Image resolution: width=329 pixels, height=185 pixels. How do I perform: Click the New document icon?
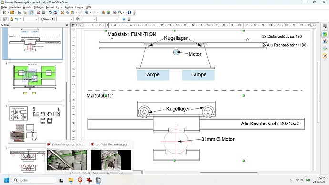pos(5,12)
